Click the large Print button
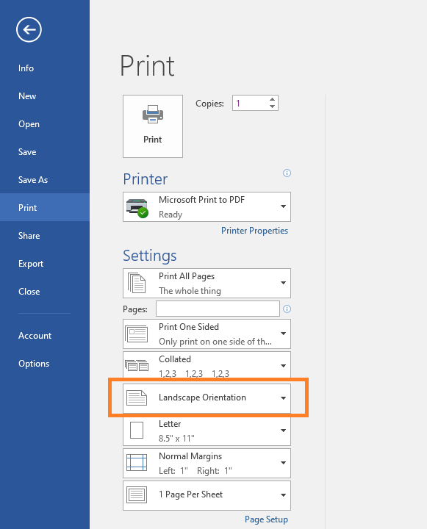Viewport: 427px width, 529px height. 153,126
